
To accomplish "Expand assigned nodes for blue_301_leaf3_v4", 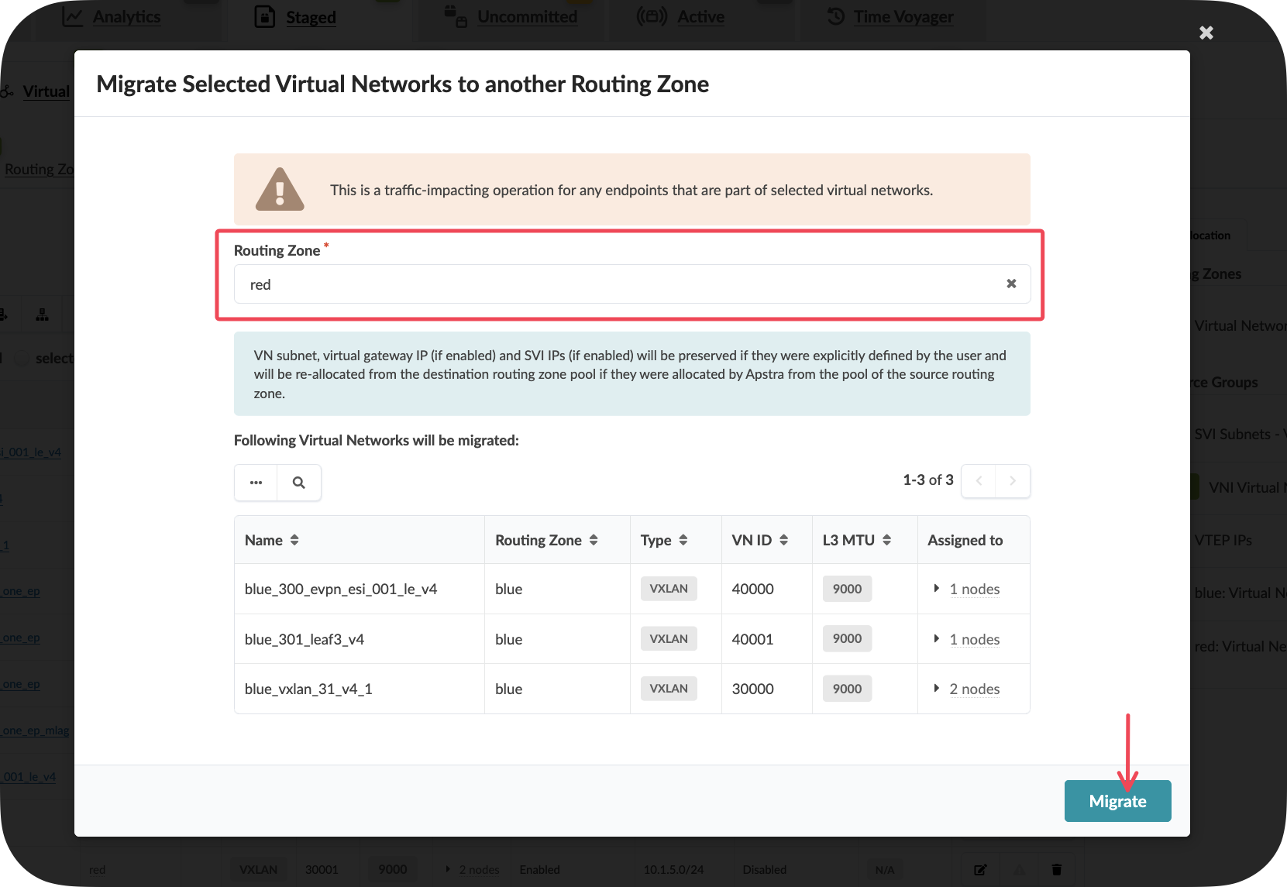I will 937,639.
